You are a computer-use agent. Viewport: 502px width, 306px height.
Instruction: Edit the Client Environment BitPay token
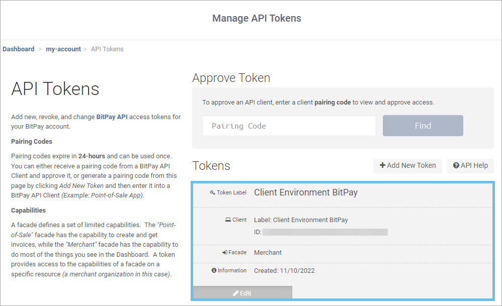pyautogui.click(x=242, y=292)
